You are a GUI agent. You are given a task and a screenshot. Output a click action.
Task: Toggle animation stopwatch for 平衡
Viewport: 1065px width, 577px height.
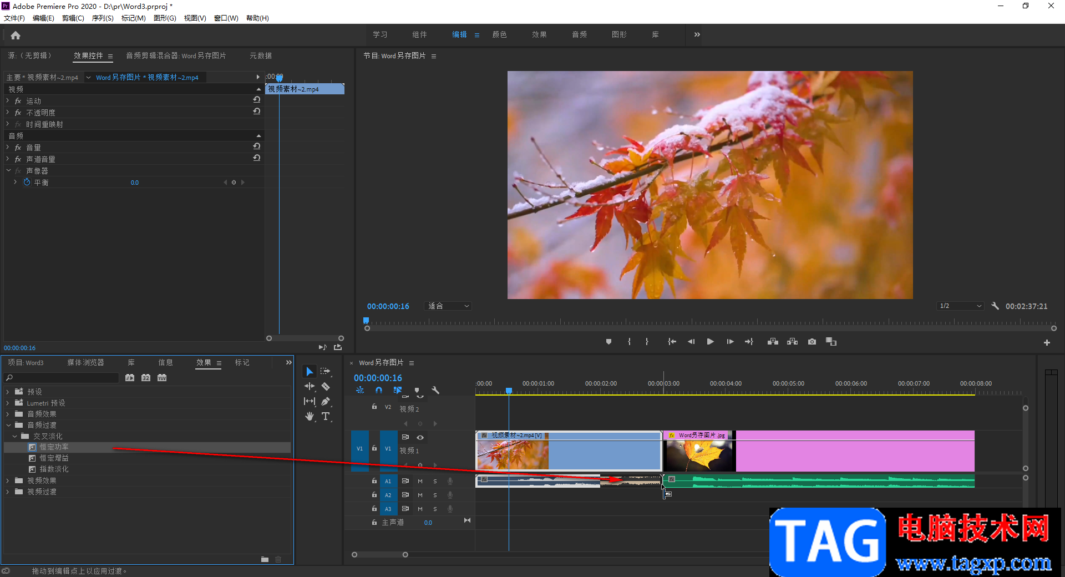pos(27,182)
